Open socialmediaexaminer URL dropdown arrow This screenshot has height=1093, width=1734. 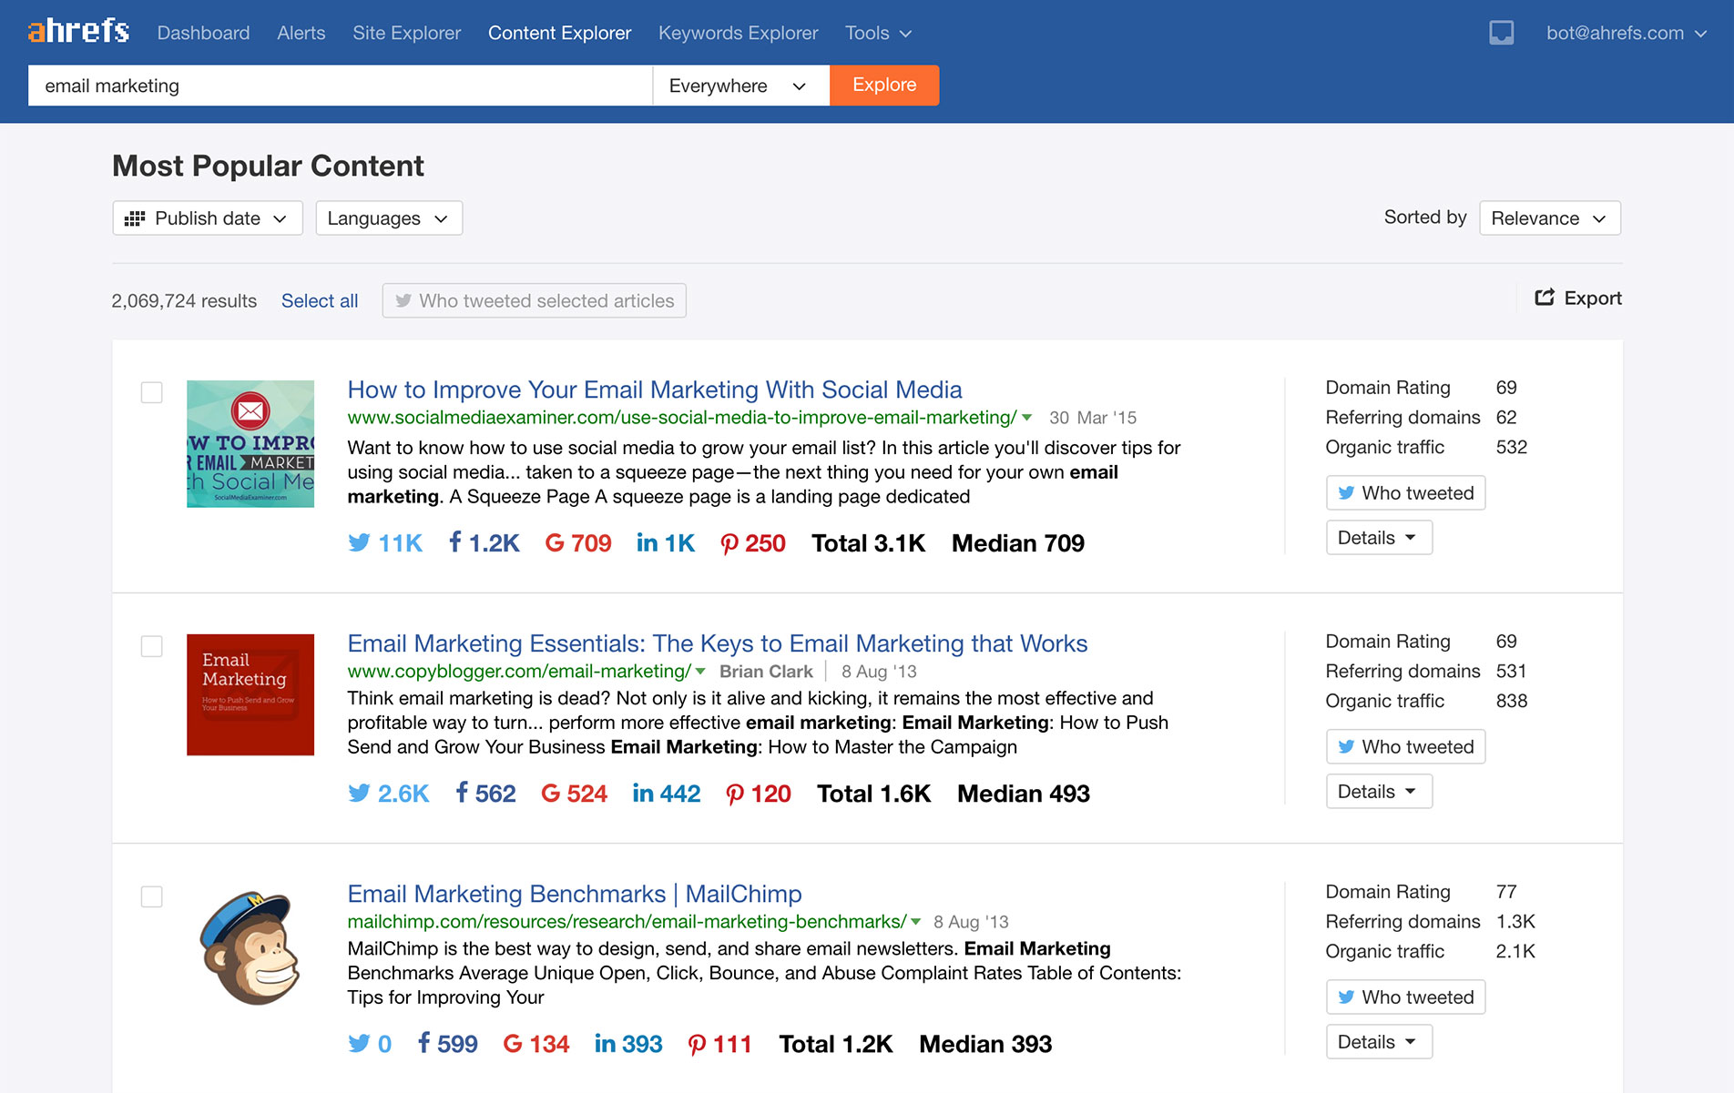(1027, 418)
